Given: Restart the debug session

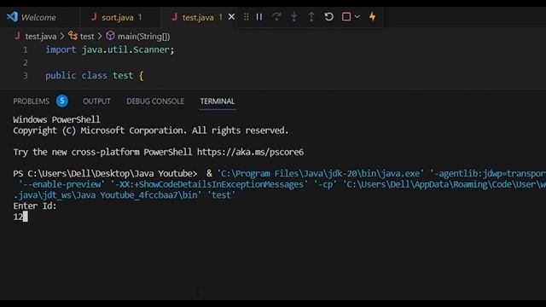Looking at the screenshot, I should pos(328,17).
